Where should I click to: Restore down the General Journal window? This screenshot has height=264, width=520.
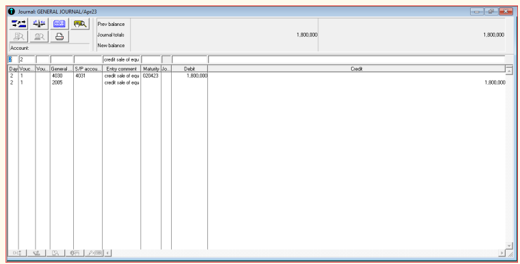[x=491, y=12]
